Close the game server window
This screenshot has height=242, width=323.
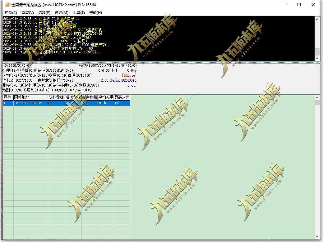coord(313,5)
